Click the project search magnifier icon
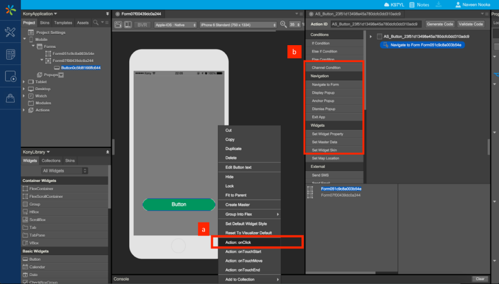Viewport: 499px width, 284px height. (95, 23)
